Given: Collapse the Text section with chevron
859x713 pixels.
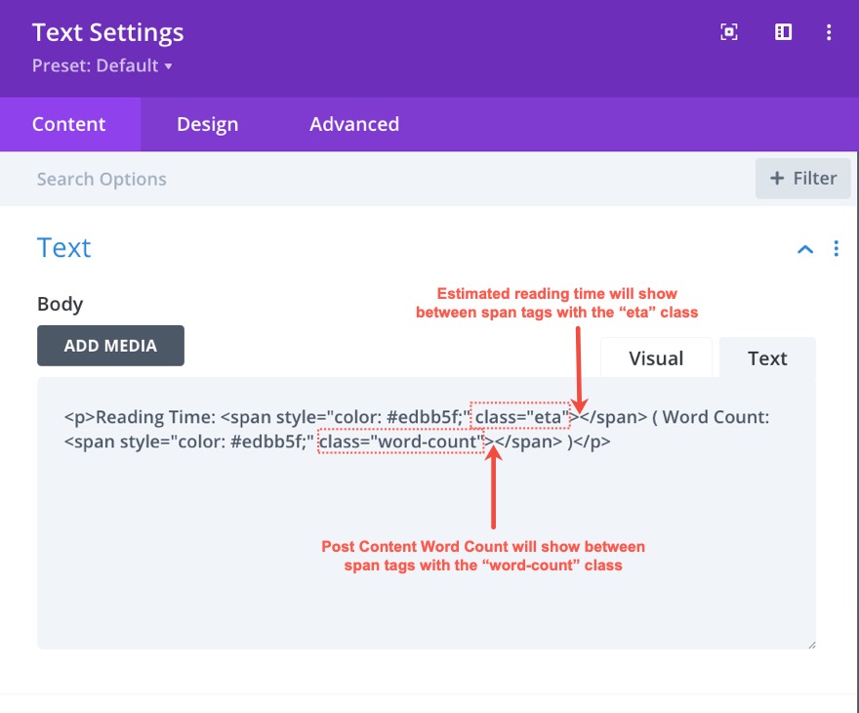Looking at the screenshot, I should [x=805, y=249].
